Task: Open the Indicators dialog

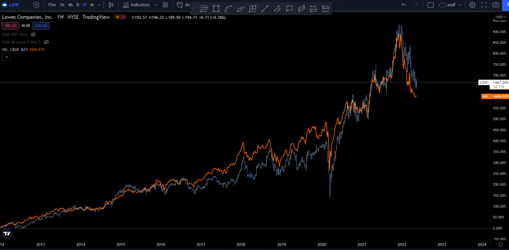Action: (136, 5)
